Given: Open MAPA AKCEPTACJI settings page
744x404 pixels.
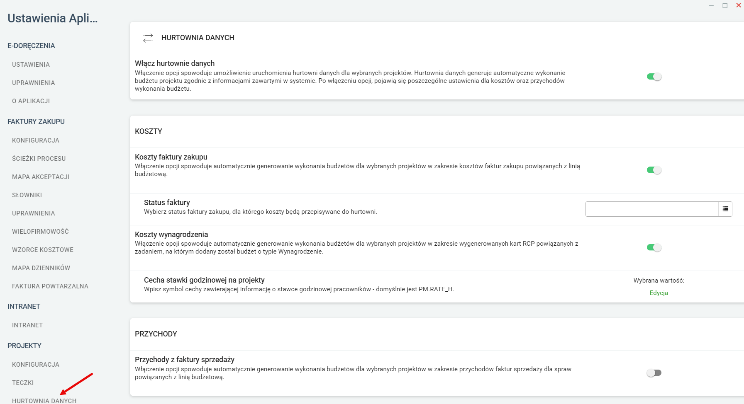Looking at the screenshot, I should point(41,177).
